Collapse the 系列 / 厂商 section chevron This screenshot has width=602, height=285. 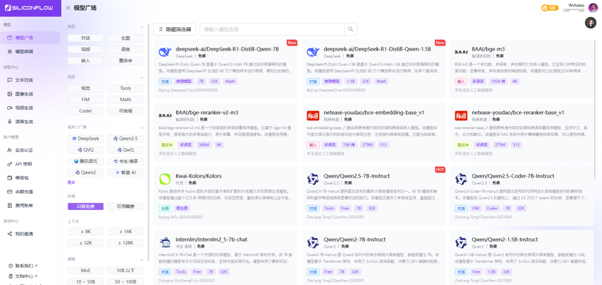point(141,127)
